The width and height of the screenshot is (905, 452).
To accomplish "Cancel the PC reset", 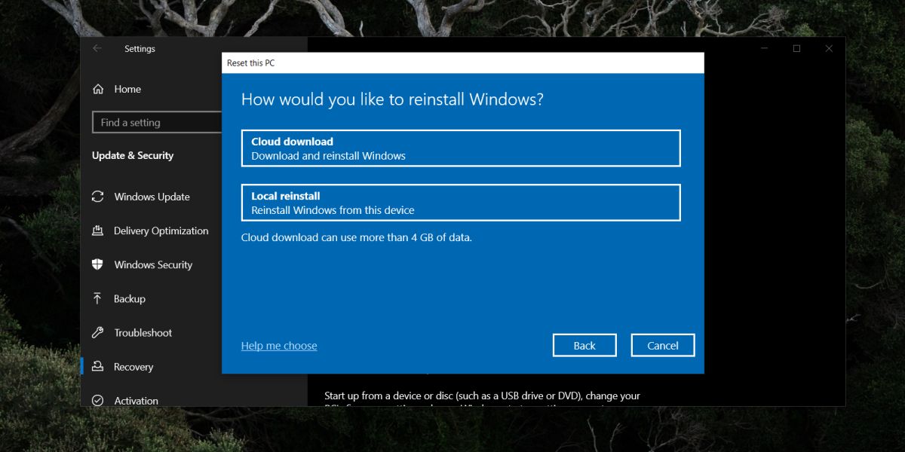I will 662,345.
